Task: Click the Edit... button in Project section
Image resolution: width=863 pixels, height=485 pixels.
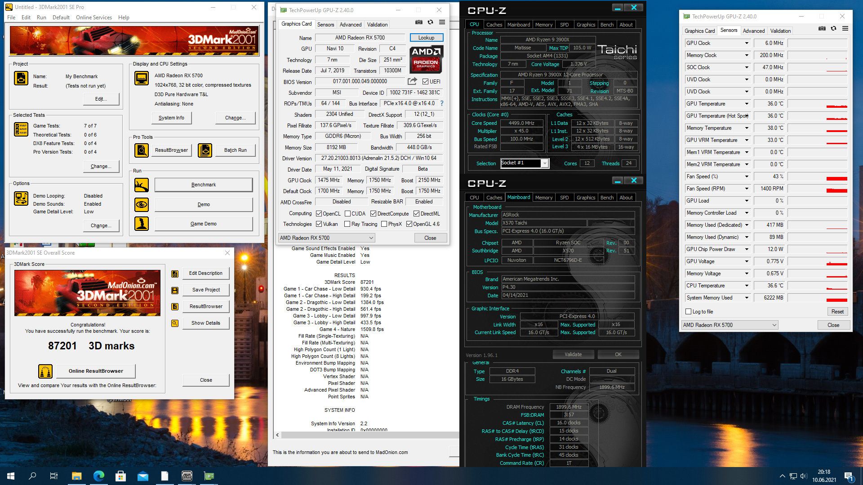Action: 101,99
